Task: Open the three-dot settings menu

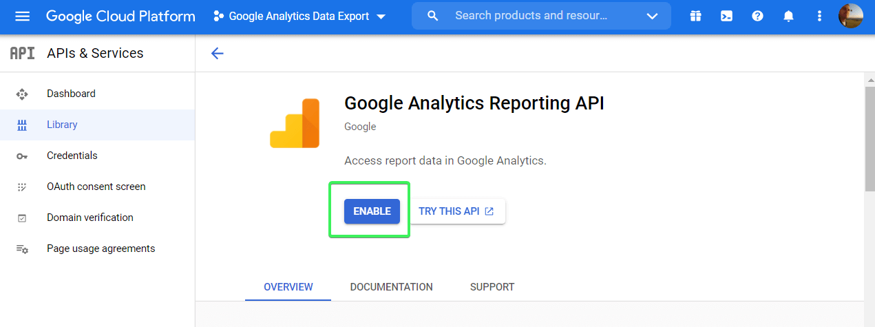Action: point(819,16)
